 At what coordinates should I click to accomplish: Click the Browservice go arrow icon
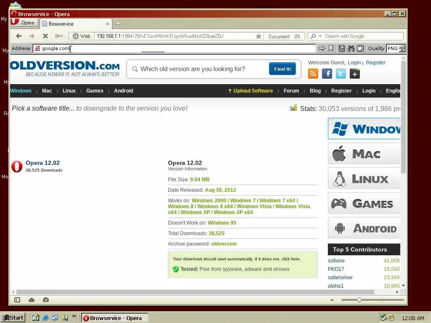[321, 49]
